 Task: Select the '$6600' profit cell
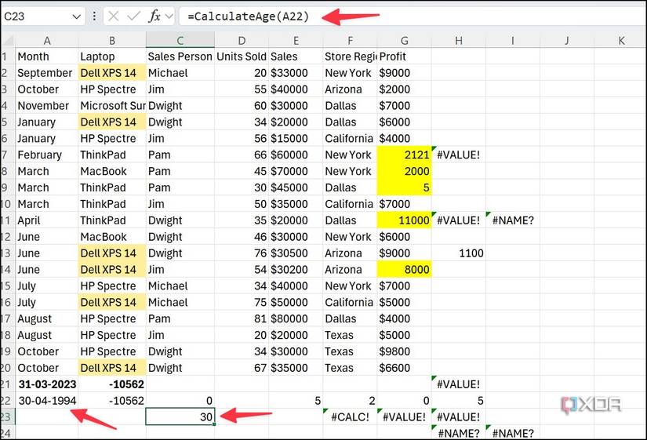[405, 368]
